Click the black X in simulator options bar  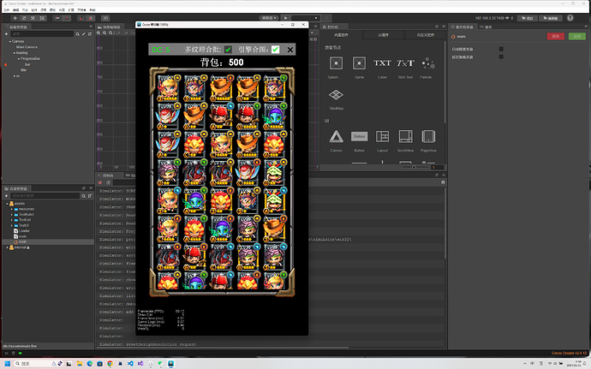click(x=290, y=50)
